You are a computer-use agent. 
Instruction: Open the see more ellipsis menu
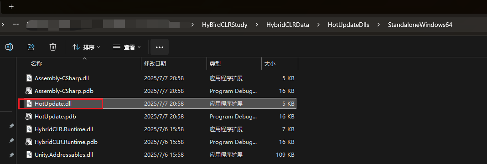point(160,47)
